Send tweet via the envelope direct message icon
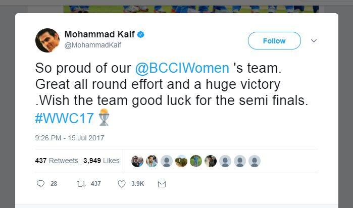Image resolution: width=353 pixels, height=208 pixels. (162, 184)
